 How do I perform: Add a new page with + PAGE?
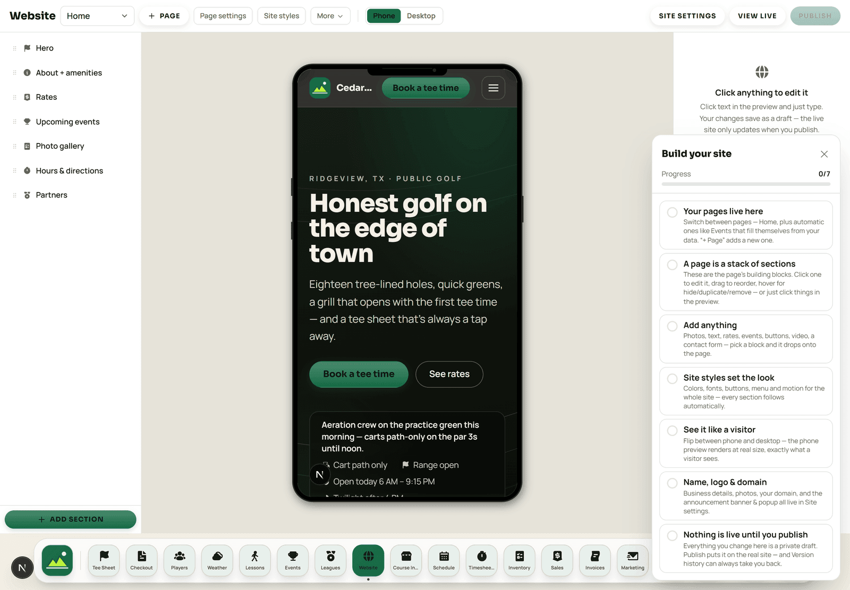(165, 16)
